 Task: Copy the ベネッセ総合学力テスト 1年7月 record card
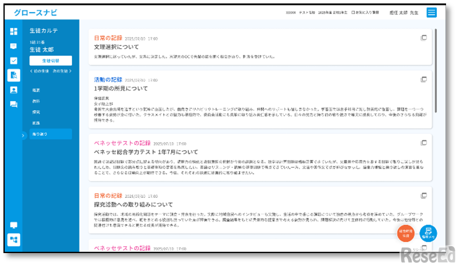coord(424,143)
